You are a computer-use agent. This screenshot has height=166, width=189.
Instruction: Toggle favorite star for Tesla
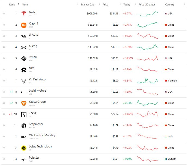click(4, 13)
